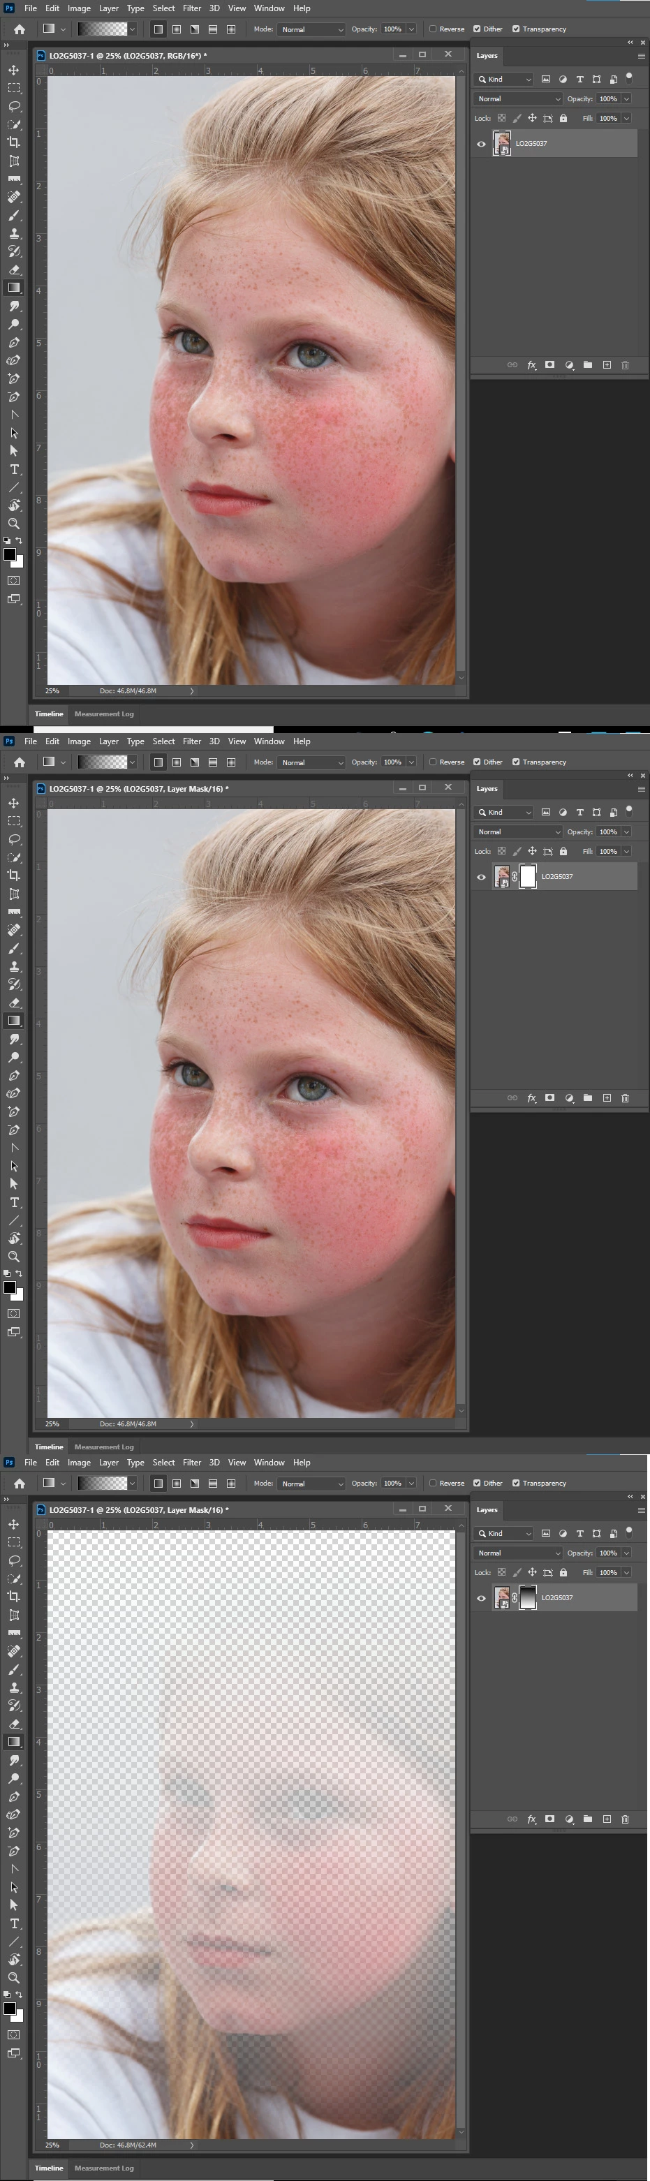Open layer Kind filter in the maskless-layer window
Viewport: 650px width, 2181px height.
[x=503, y=79]
